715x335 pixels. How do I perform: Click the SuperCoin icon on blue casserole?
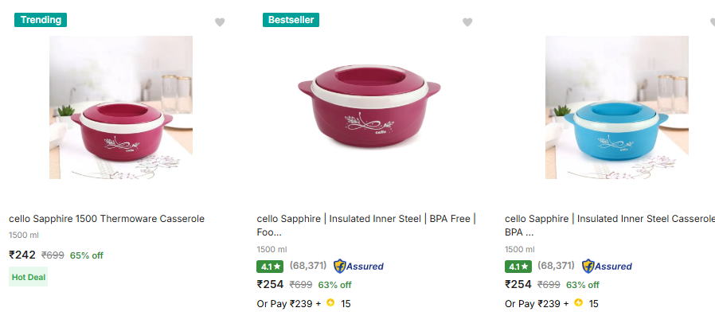tap(579, 303)
